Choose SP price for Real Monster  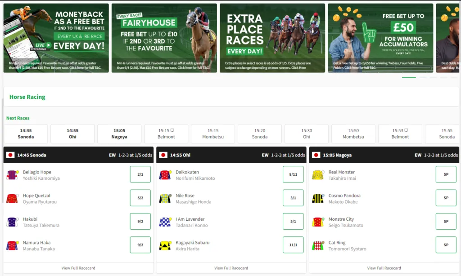point(446,174)
